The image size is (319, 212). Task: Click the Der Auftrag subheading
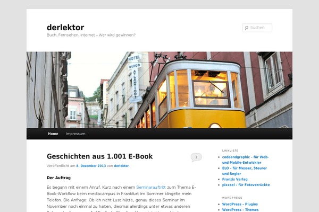[x=58, y=178]
